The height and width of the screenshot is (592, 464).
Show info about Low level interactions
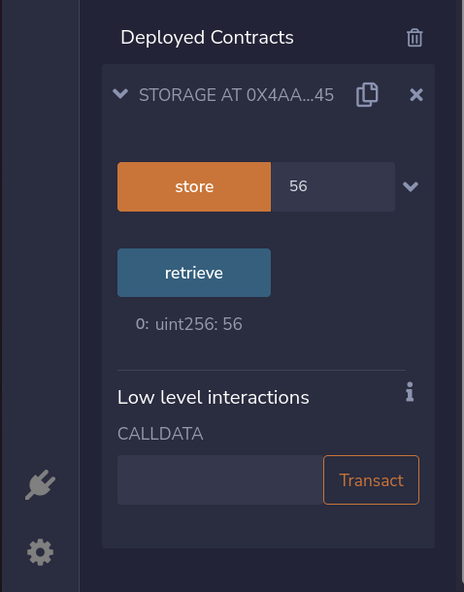coord(410,391)
